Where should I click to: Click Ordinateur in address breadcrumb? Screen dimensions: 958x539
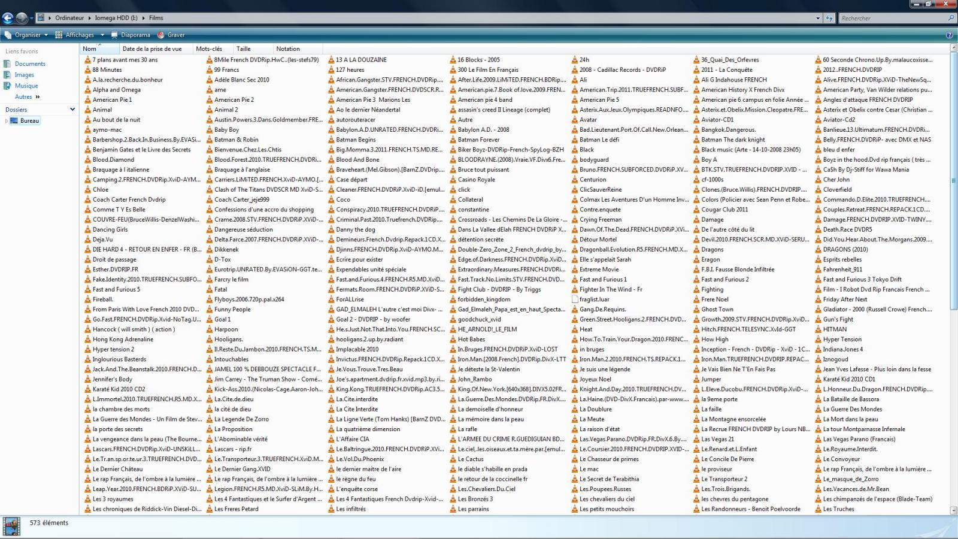point(69,18)
